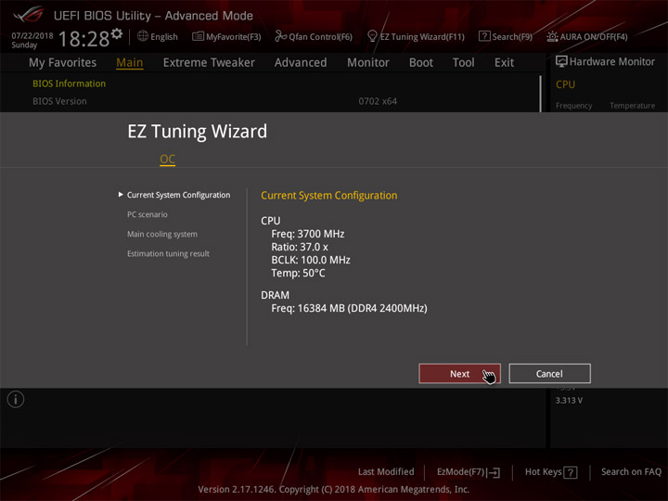Select the Main tab
The height and width of the screenshot is (501, 668).
pyautogui.click(x=130, y=63)
